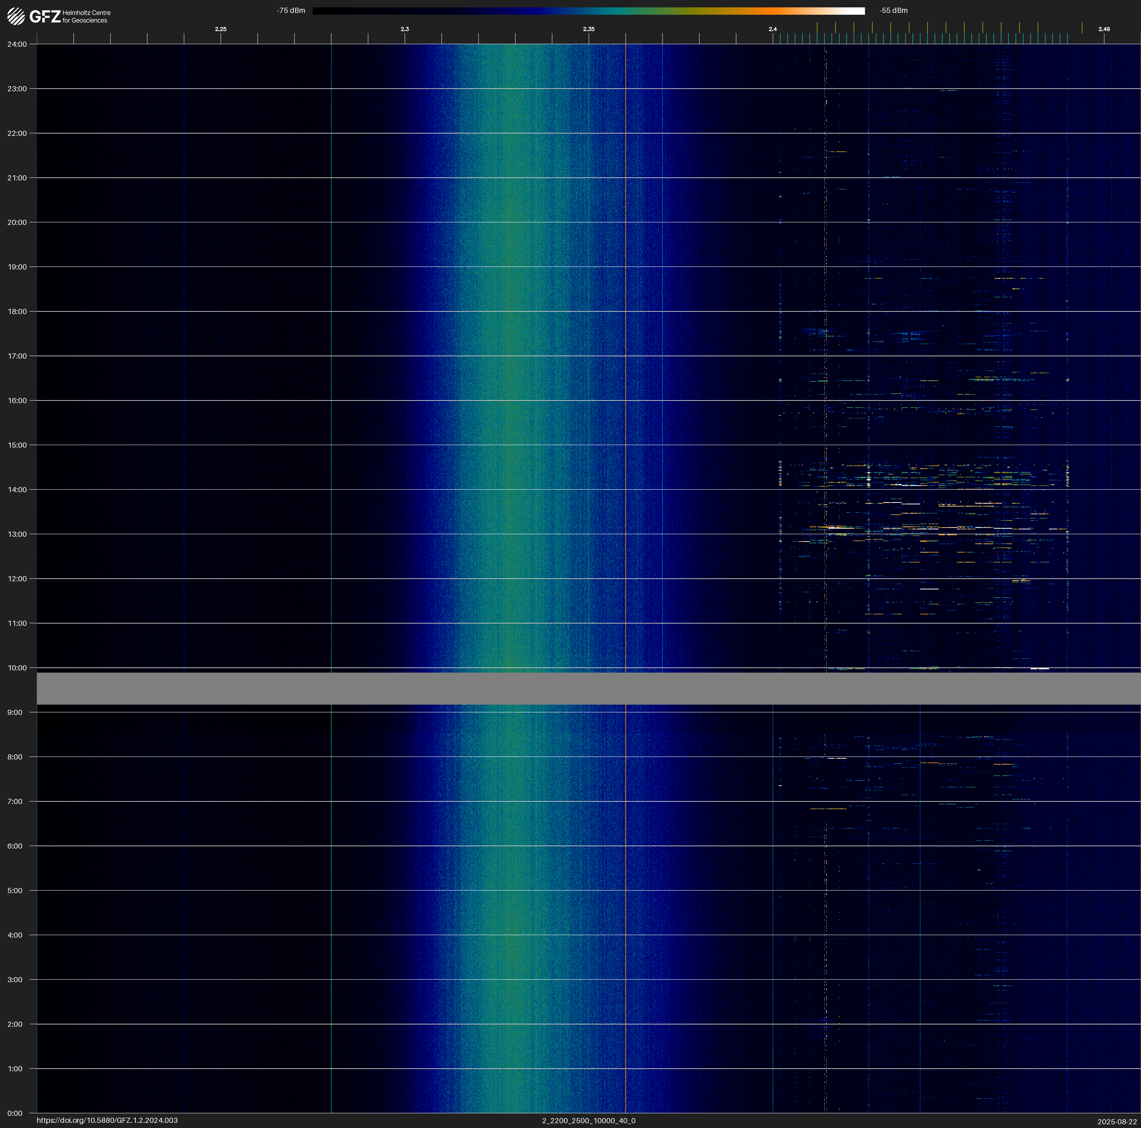Click the 24:00 time axis label

coord(17,44)
